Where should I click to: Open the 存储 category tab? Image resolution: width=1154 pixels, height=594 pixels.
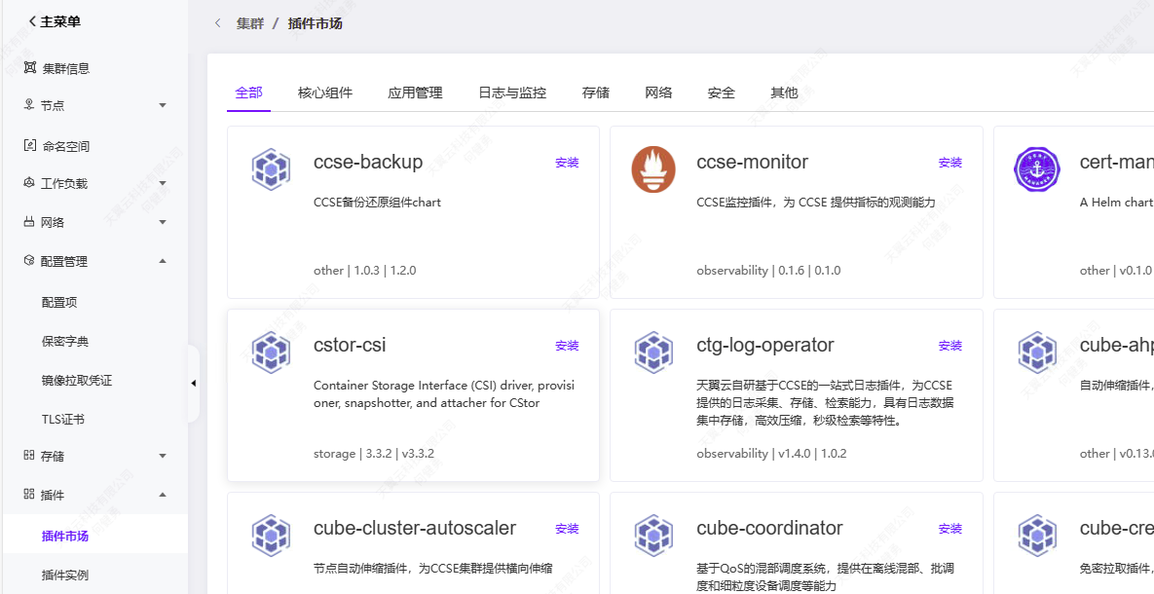595,93
